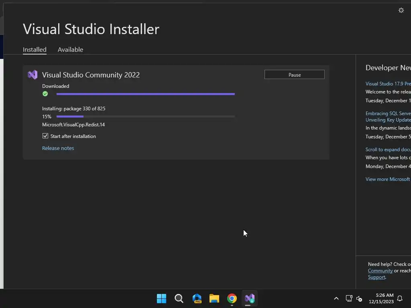The image size is (411, 308).
Task: Click the Visual Studio Community 2022 logo
Action: point(33,75)
